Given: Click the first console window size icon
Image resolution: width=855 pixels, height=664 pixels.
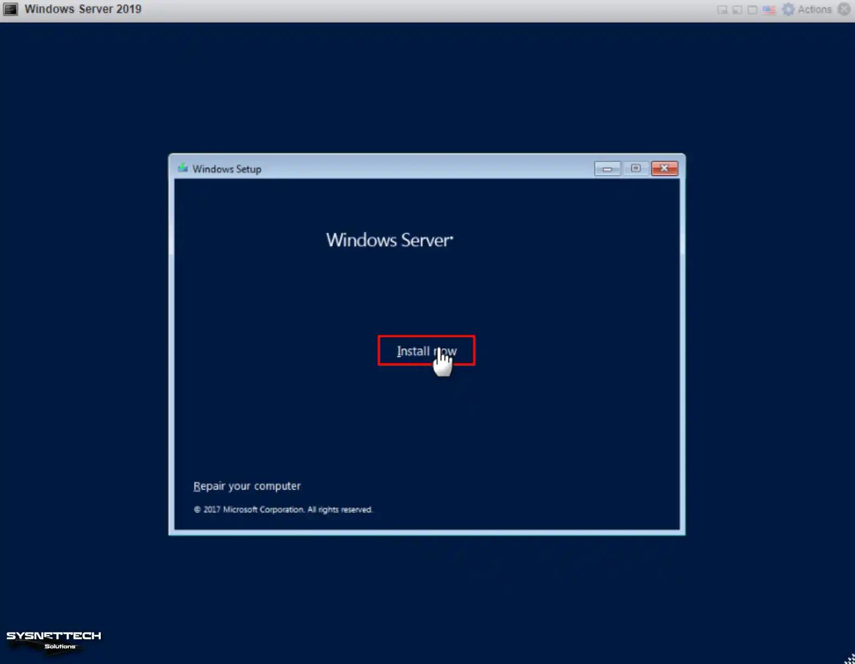Looking at the screenshot, I should coord(722,10).
